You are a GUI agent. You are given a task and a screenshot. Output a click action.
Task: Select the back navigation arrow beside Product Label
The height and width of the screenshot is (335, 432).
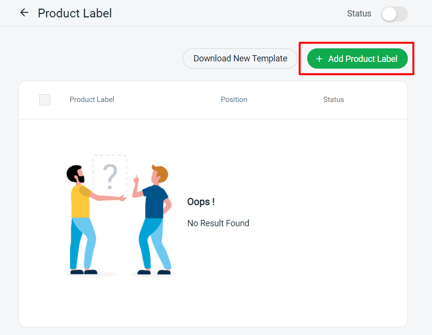tap(24, 13)
